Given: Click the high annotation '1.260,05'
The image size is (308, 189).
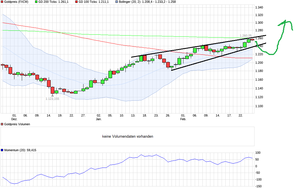Looking at the screenshot, I should click(245, 36).
